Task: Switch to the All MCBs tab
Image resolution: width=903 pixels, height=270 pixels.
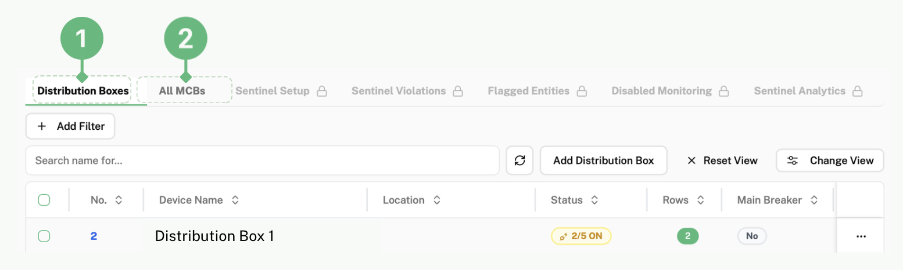Action: (x=182, y=91)
